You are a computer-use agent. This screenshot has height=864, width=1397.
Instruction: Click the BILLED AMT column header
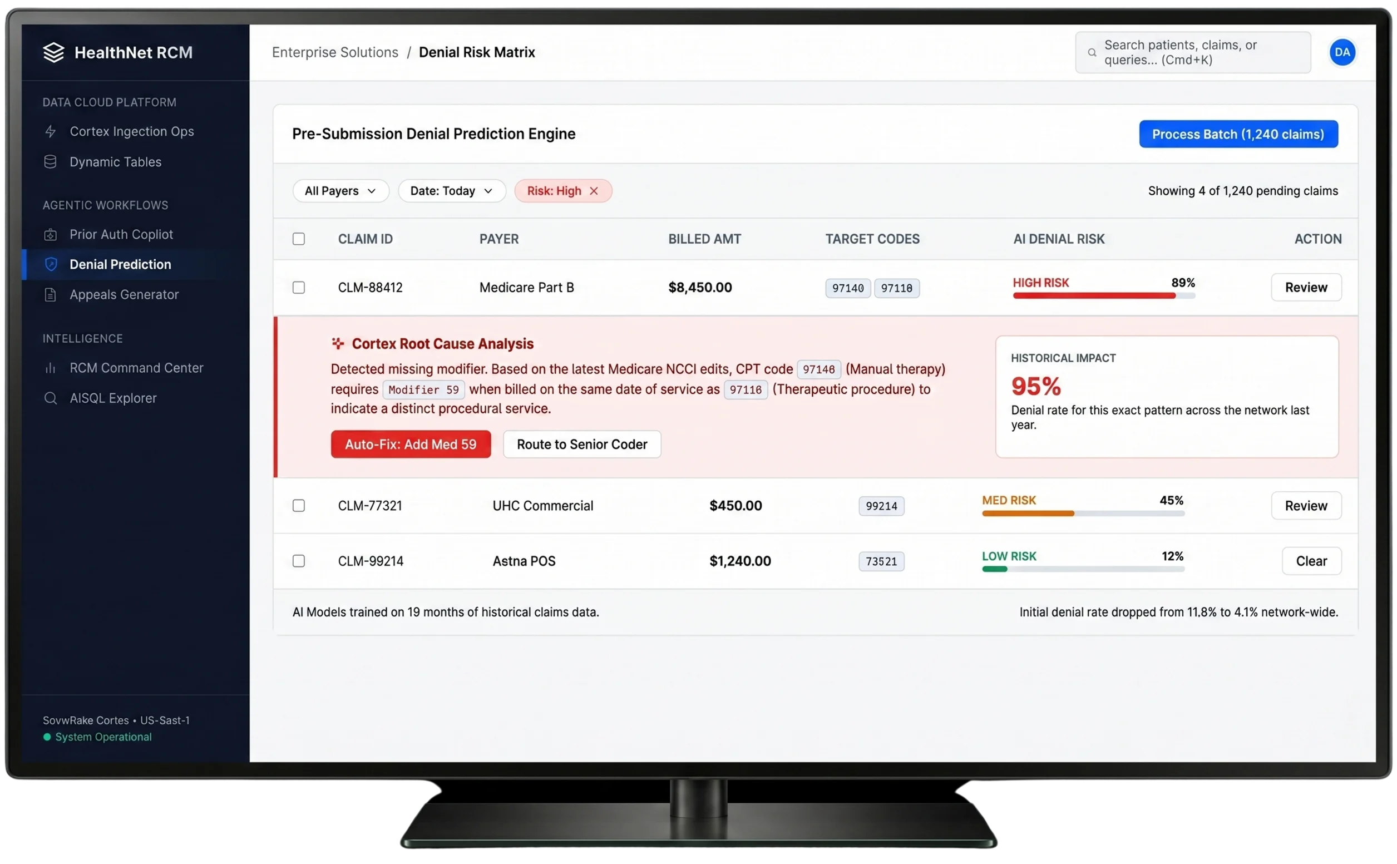tap(704, 239)
